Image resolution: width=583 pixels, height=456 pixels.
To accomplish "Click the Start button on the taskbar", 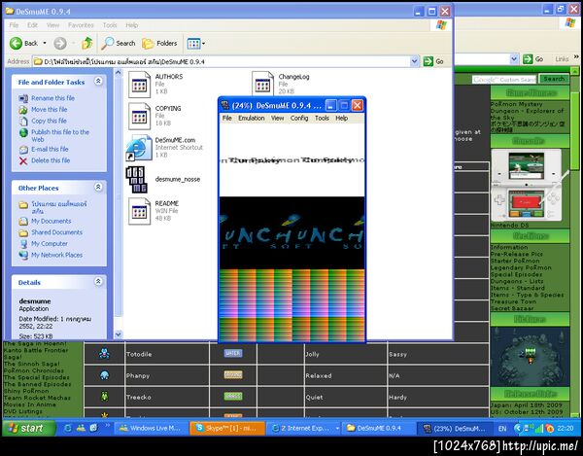I will coord(29,428).
